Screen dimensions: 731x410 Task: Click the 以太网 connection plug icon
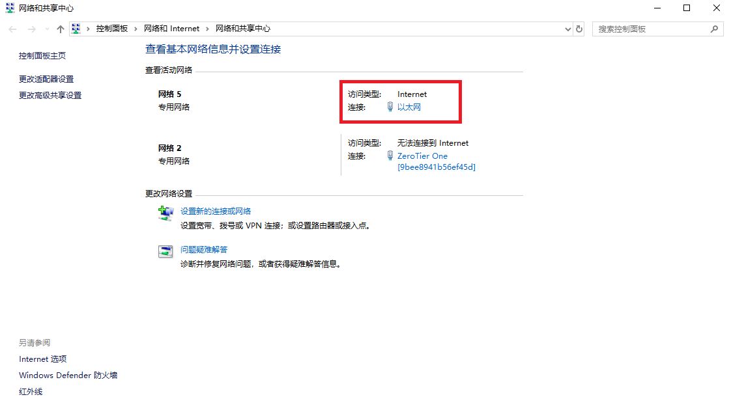tap(390, 107)
